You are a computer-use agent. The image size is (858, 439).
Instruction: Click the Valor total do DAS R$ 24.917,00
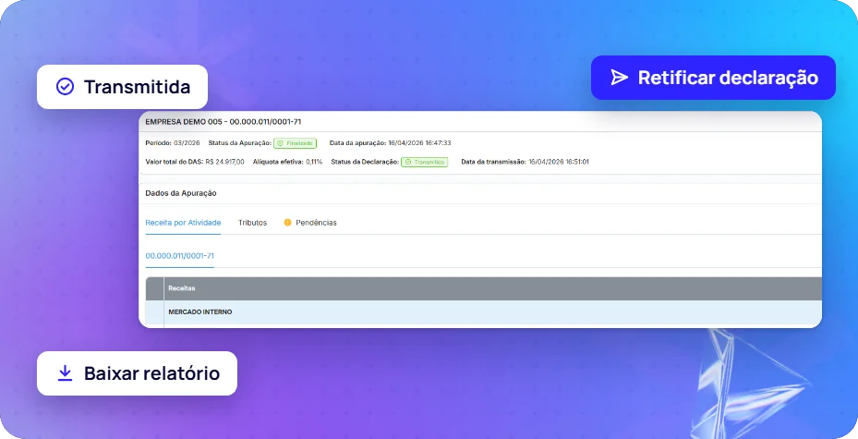pos(195,162)
